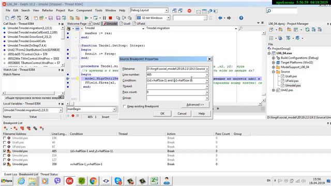Open the Line number dropdown arrow
This screenshot has height=186, width=331.
[207, 74]
